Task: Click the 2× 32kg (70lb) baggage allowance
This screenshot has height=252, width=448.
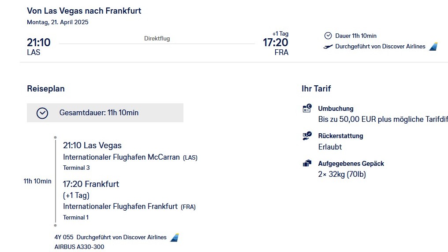Action: (x=342, y=174)
